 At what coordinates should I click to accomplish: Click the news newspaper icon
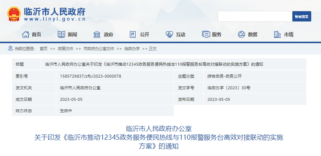tap(61, 34)
